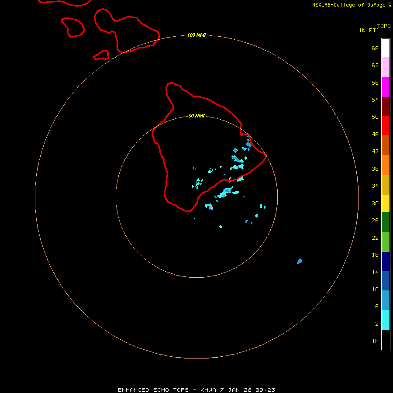Viewport: 393px width, 393px height.
Task: Click the yellow 30 kft legend swatch
Action: [x=386, y=203]
